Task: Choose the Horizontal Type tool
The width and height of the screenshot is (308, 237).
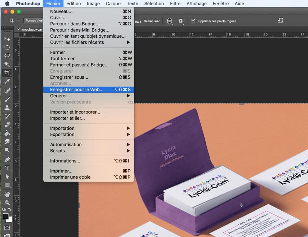Action: click(7, 168)
